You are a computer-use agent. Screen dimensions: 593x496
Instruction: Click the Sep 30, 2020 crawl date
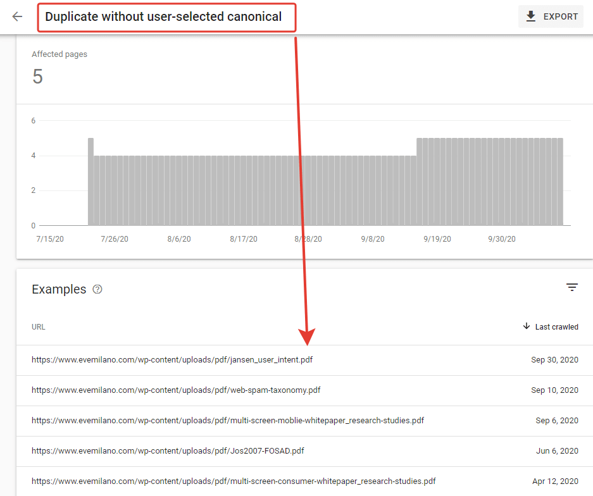point(554,360)
